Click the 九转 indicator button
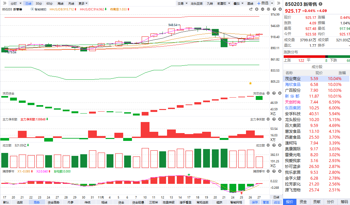350x205 pixels. (x=210, y=3)
